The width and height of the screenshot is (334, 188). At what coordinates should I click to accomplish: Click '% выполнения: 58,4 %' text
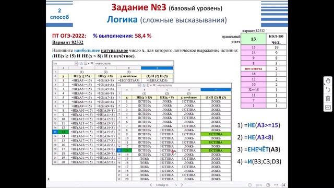pyautogui.click(x=122, y=36)
